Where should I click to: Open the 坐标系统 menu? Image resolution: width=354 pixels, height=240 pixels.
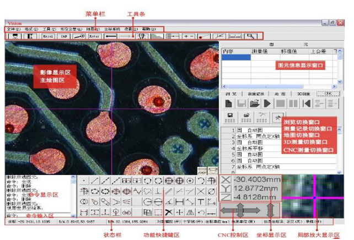(x=112, y=29)
